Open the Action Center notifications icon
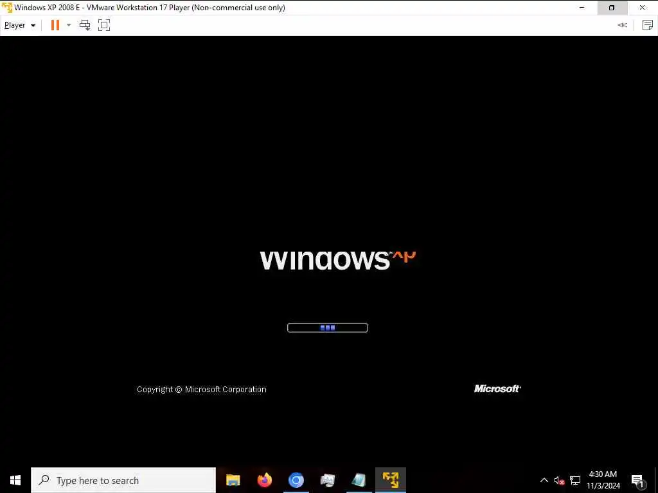The width and height of the screenshot is (658, 493). click(638, 480)
